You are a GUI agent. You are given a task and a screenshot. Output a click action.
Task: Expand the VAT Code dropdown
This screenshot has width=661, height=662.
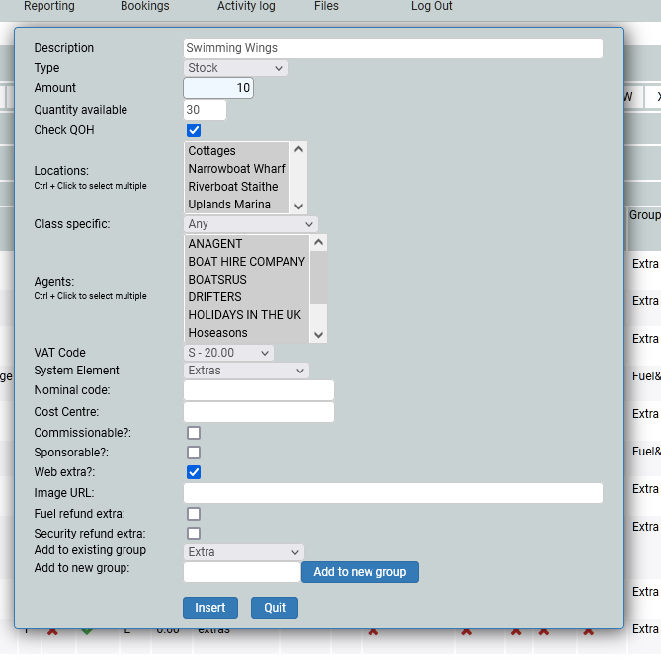229,353
